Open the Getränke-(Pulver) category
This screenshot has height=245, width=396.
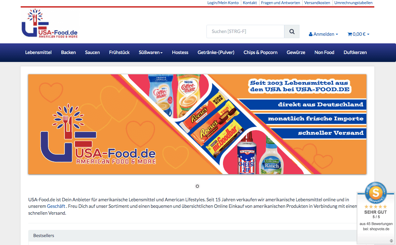coord(216,52)
